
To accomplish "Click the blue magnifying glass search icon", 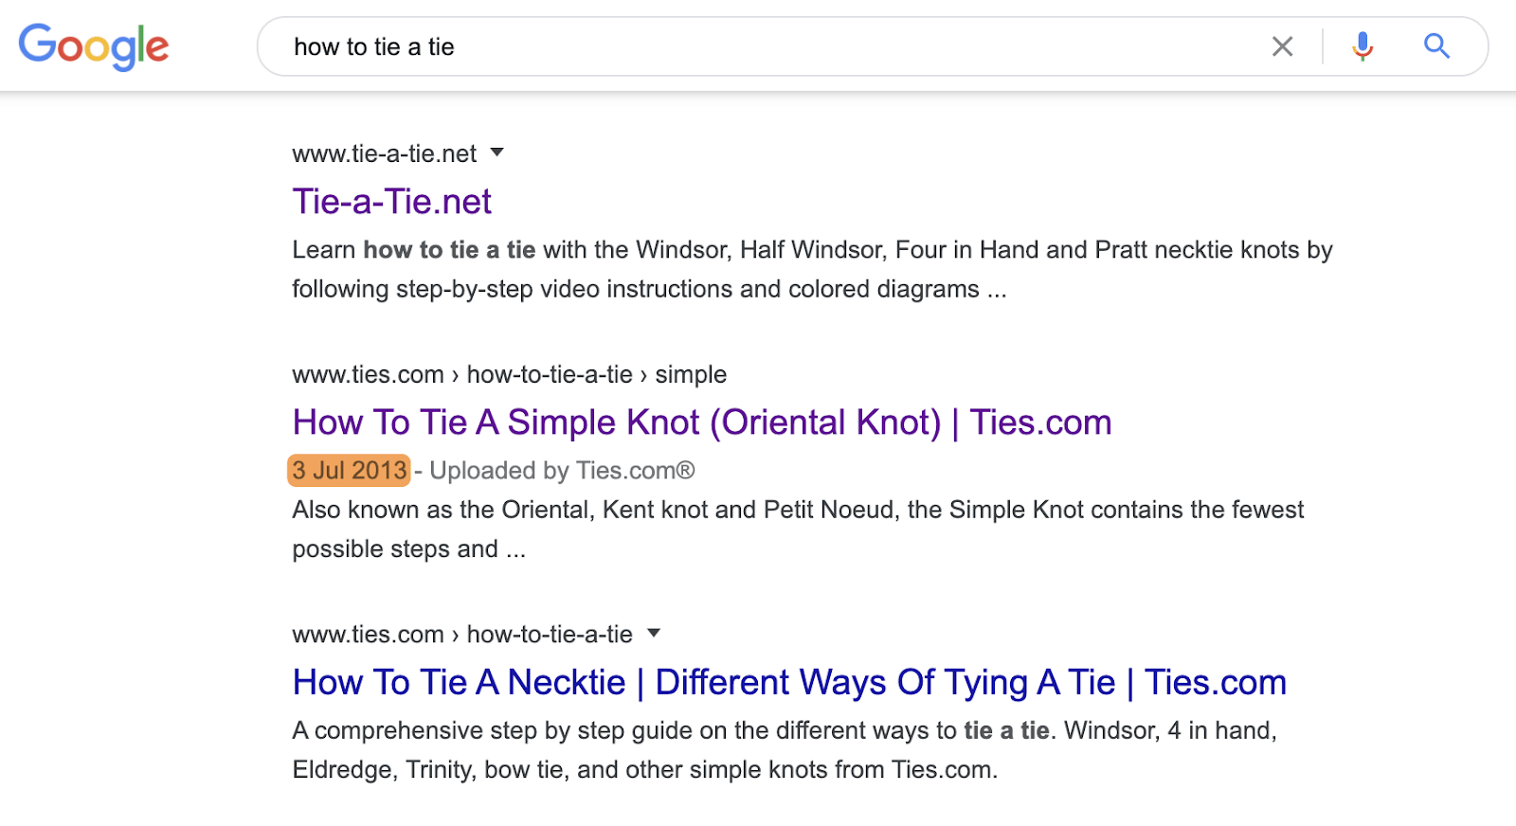I will [x=1436, y=46].
